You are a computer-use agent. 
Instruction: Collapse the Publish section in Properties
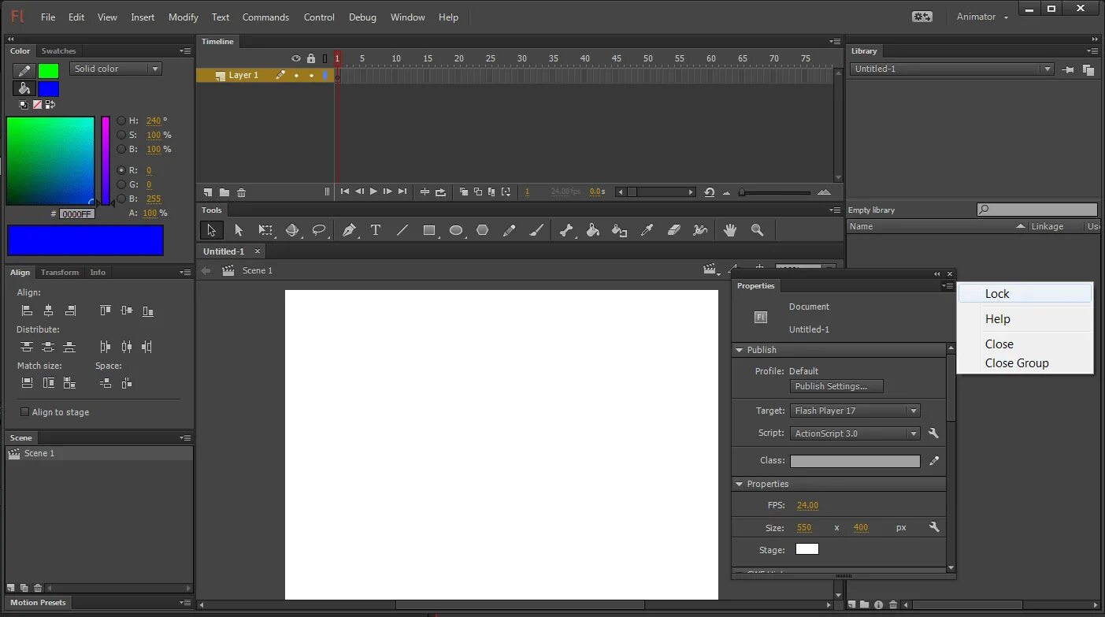740,349
